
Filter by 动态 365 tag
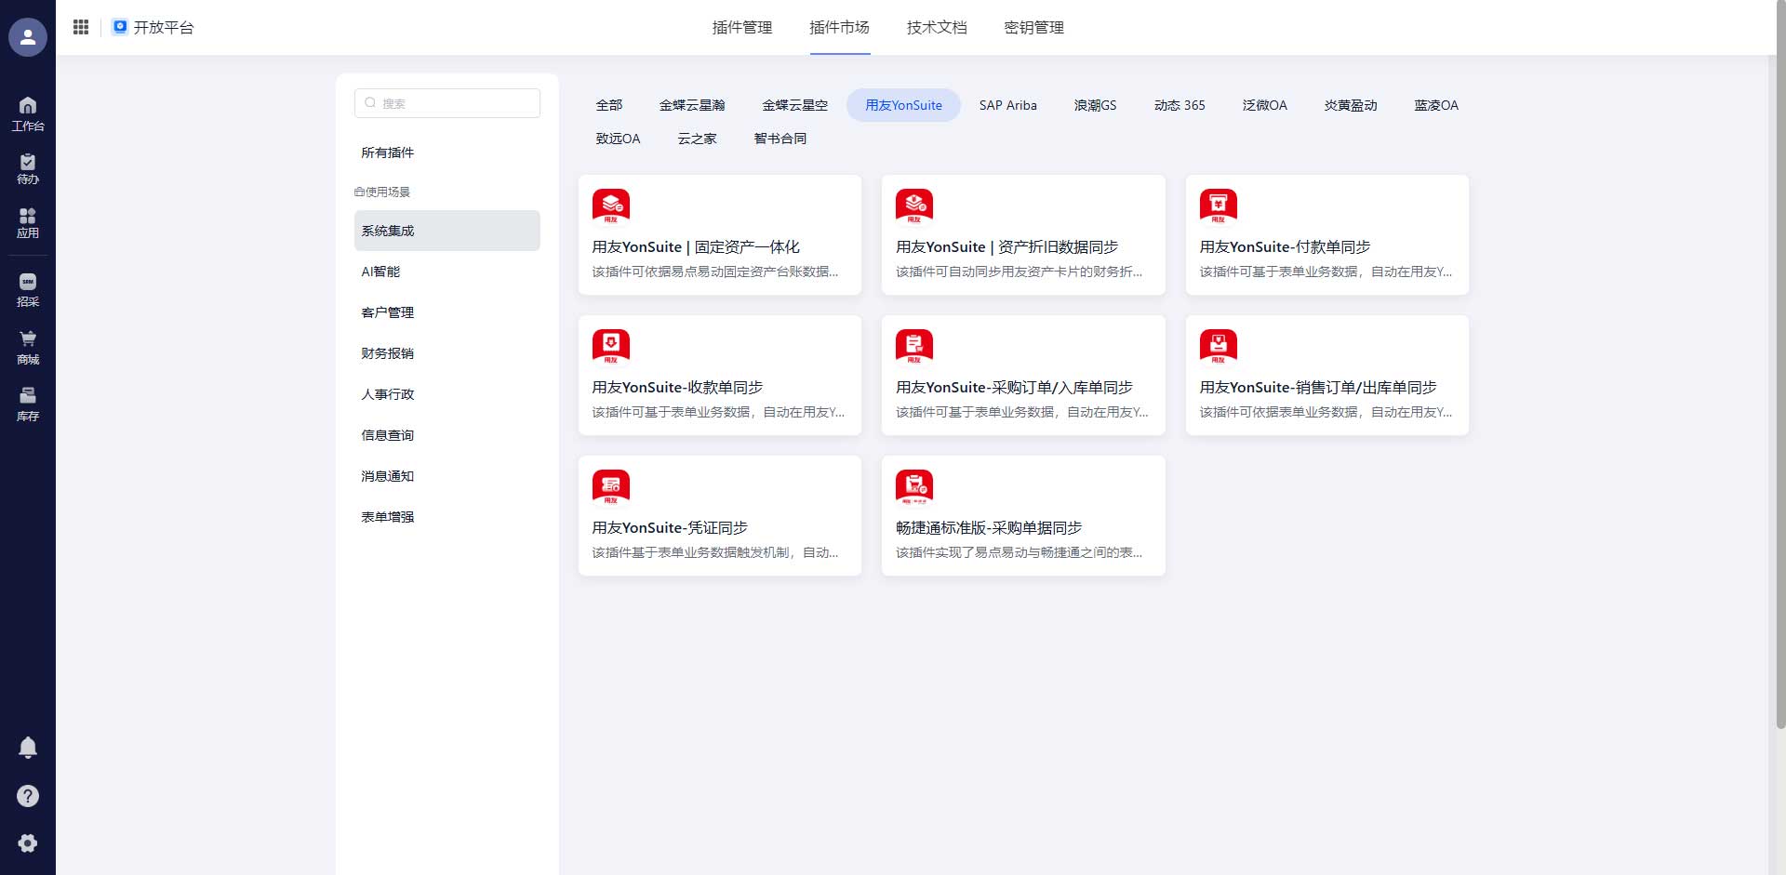[1180, 105]
